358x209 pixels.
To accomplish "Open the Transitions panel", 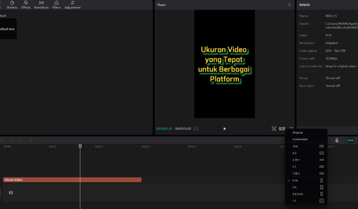I will coord(41,5).
